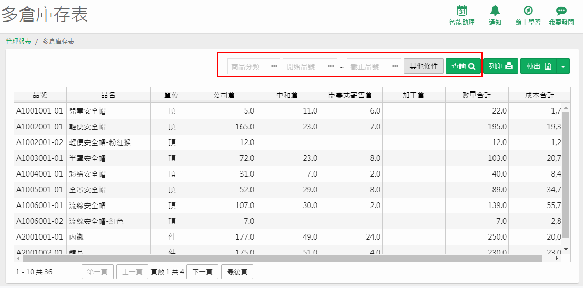This screenshot has height=288, width=583.
Task: Select item code A1005001-01
Action: [x=39, y=190]
